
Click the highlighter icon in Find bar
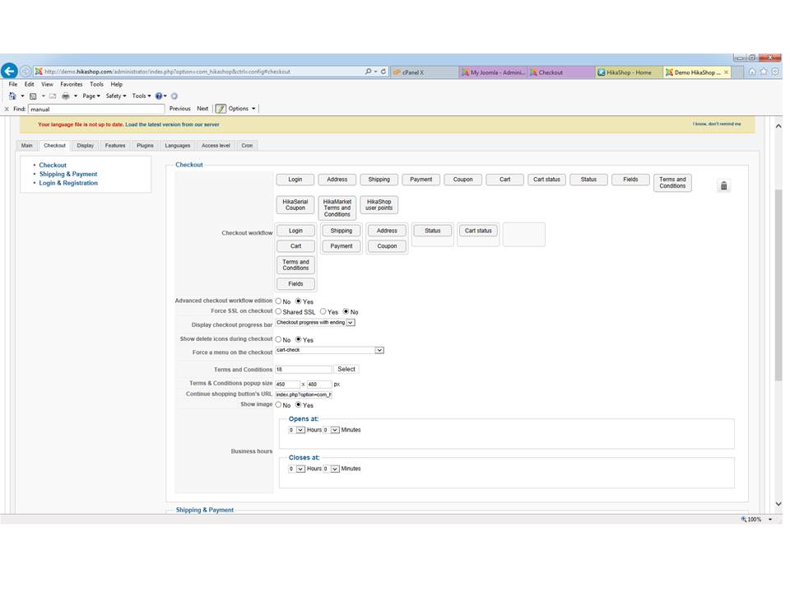221,109
